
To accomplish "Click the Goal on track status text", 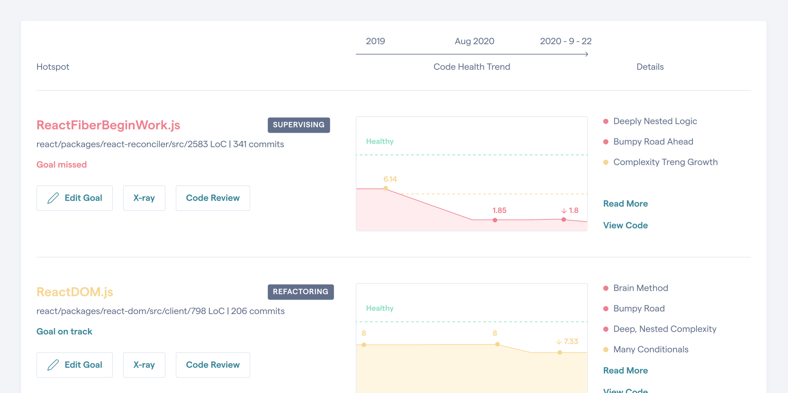I will 64,331.
